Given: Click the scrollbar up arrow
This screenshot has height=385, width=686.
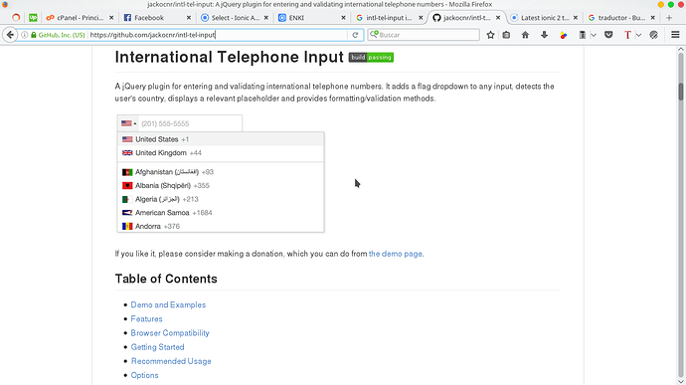Looking at the screenshot, I should tap(681, 49).
